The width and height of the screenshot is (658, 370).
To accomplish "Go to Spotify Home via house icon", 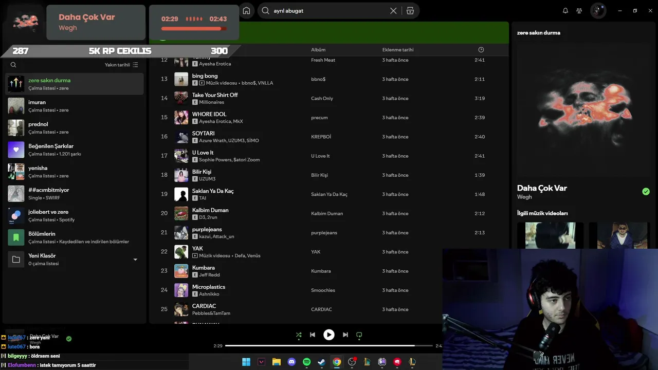I will point(246,11).
